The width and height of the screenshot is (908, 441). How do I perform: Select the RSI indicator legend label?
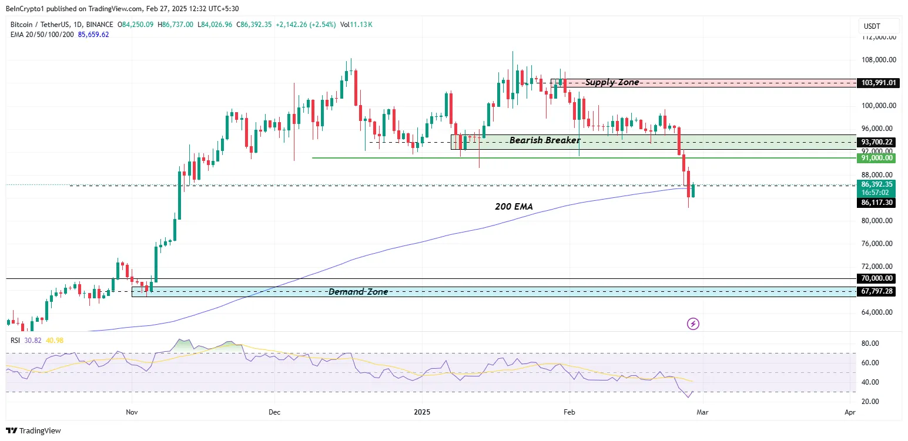[x=16, y=341]
